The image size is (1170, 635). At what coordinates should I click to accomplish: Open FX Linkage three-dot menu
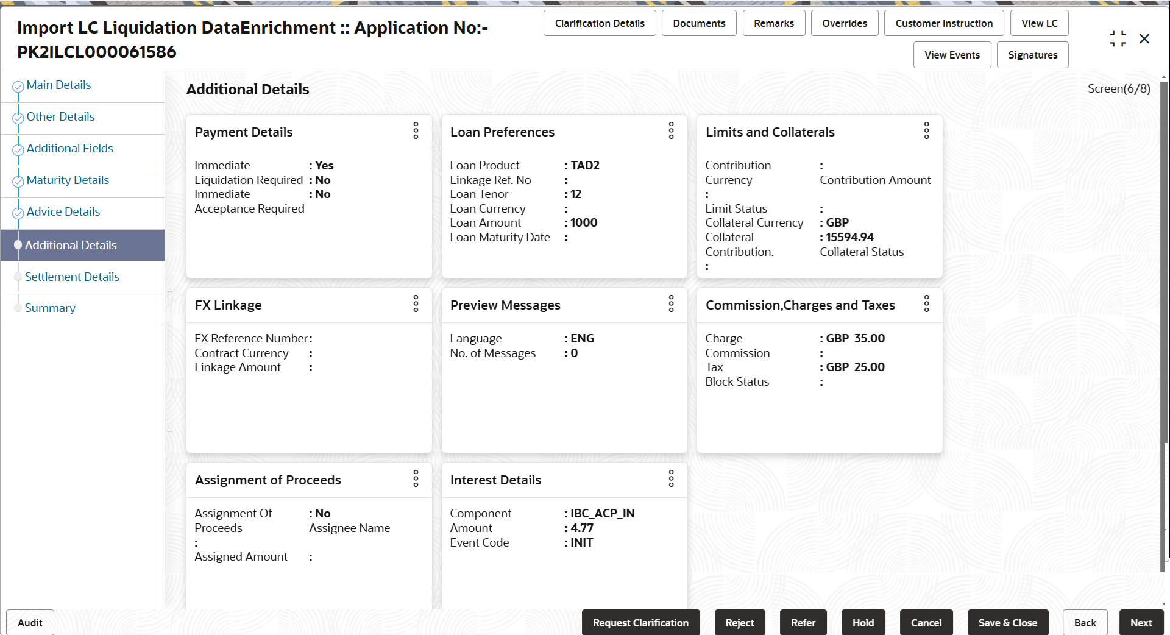pyautogui.click(x=416, y=303)
